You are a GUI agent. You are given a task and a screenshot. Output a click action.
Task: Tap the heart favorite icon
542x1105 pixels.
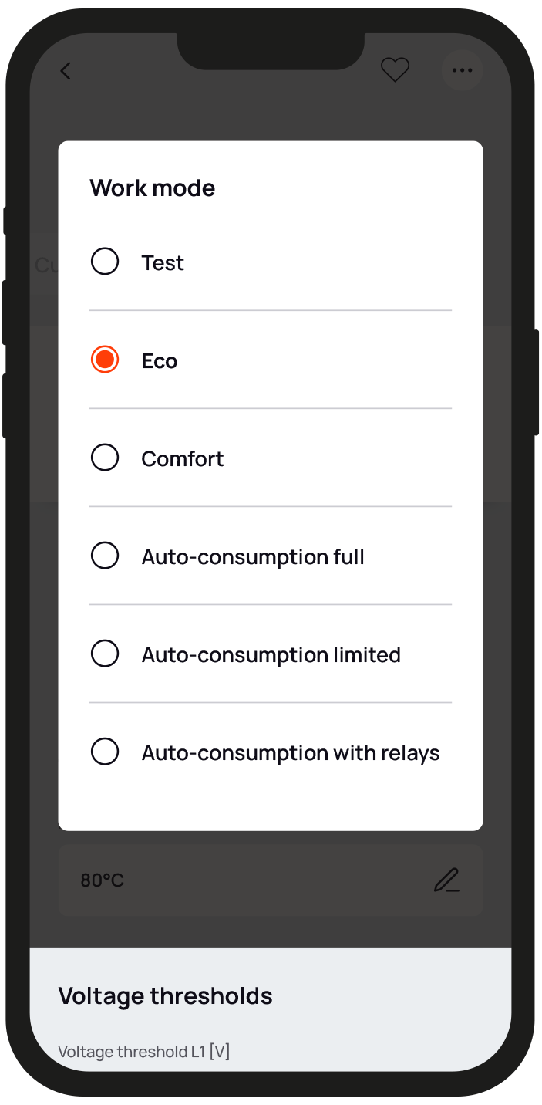click(396, 70)
